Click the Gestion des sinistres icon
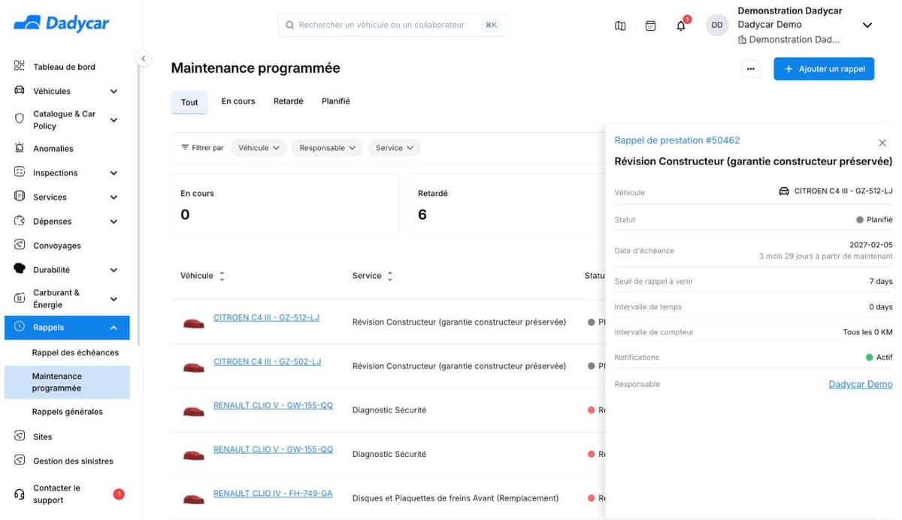Viewport: 902px width, 520px height. pos(20,461)
